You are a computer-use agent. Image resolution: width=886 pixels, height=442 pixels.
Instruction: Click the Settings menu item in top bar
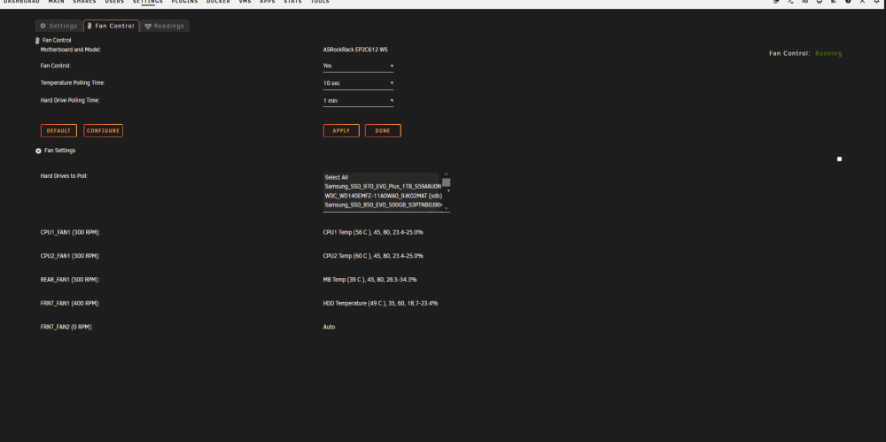[x=147, y=2]
